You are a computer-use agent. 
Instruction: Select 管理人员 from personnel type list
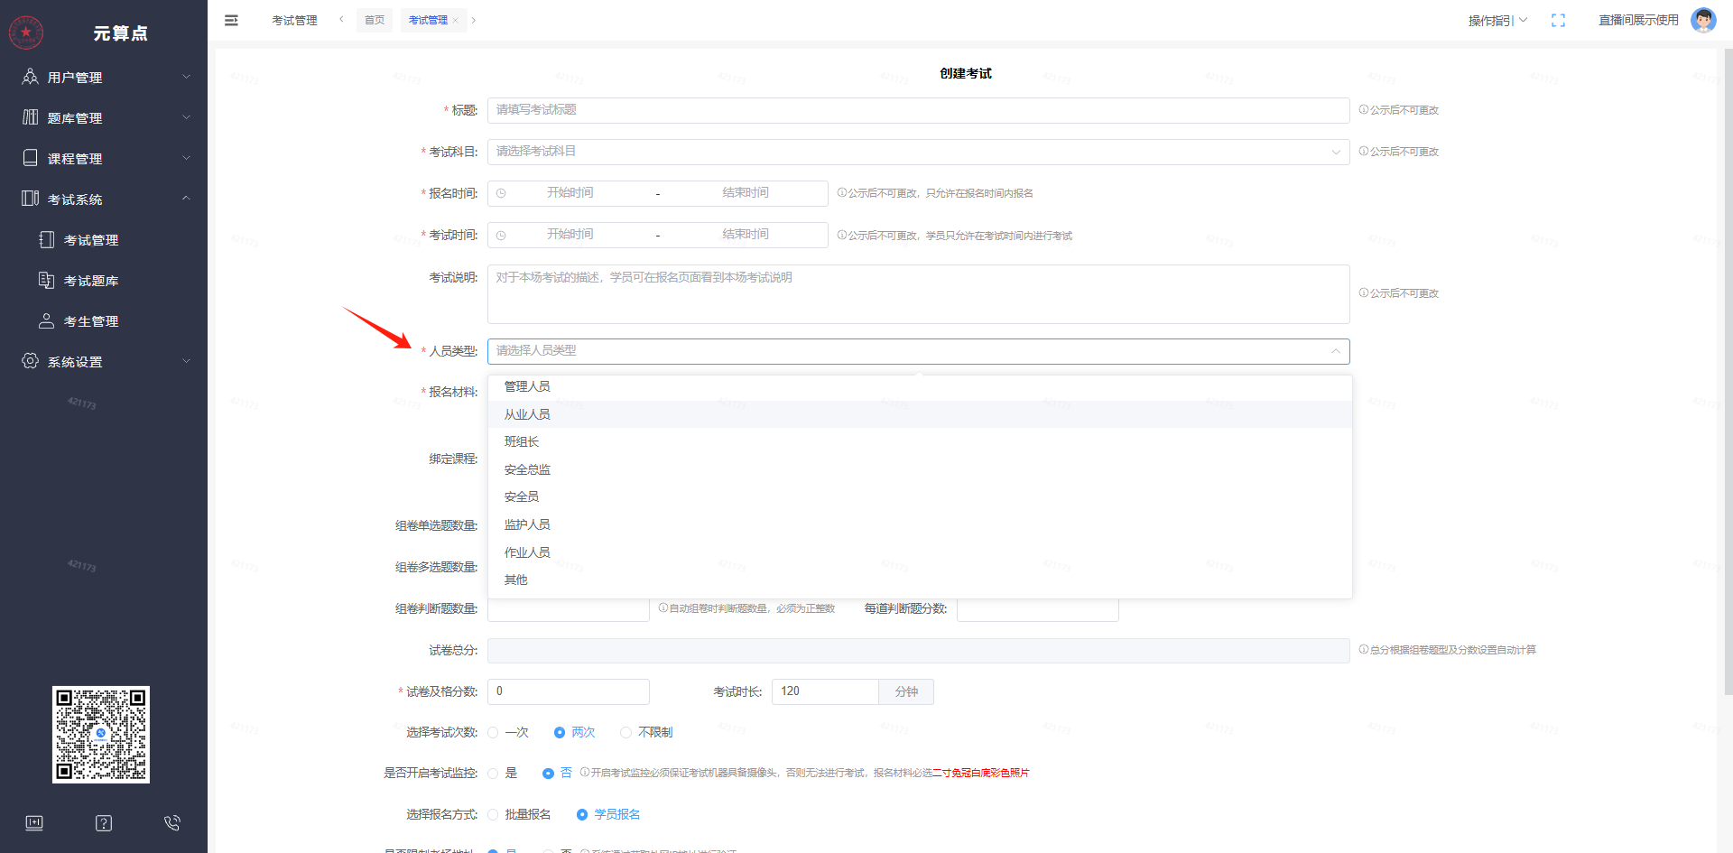click(x=920, y=386)
